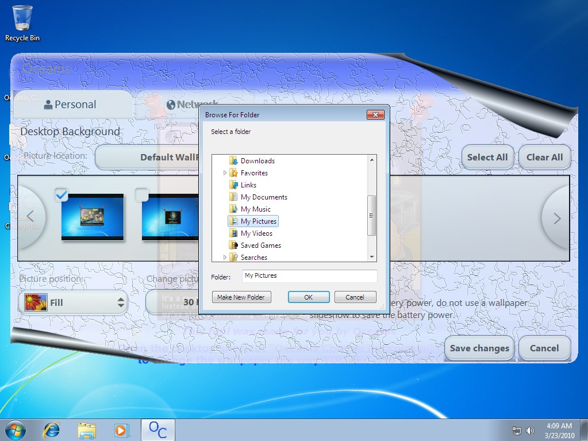Select the Searches folder label
Screen dimensions: 588x441
[x=254, y=257]
